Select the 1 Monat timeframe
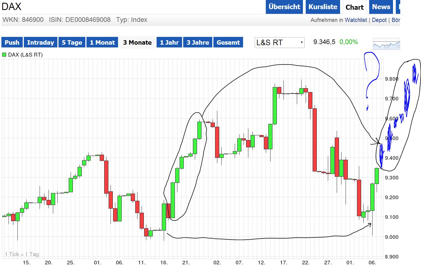This screenshot has width=421, height=266. [x=102, y=42]
